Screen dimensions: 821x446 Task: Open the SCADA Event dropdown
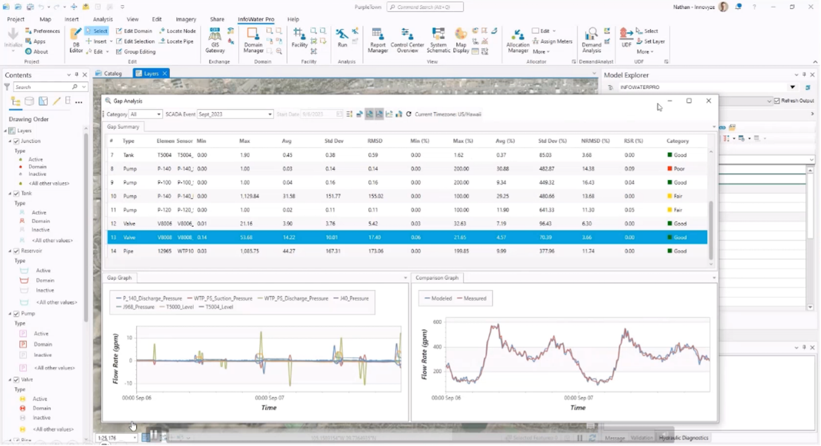(x=235, y=114)
